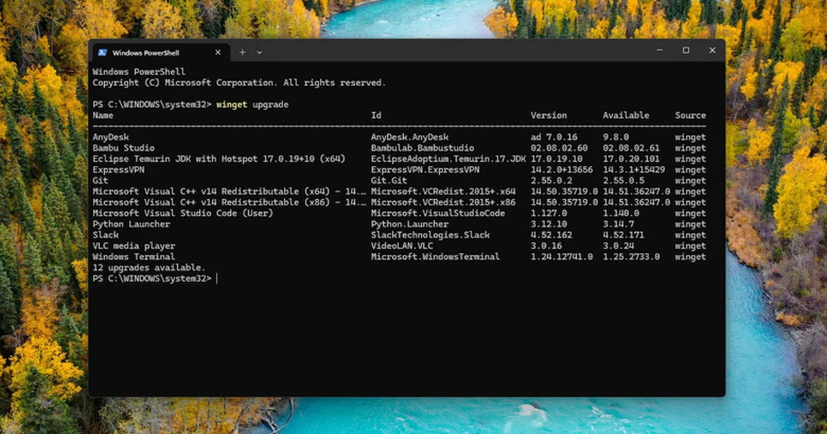Expand the new tab profile dropdown chevron
The height and width of the screenshot is (434, 827).
point(259,52)
